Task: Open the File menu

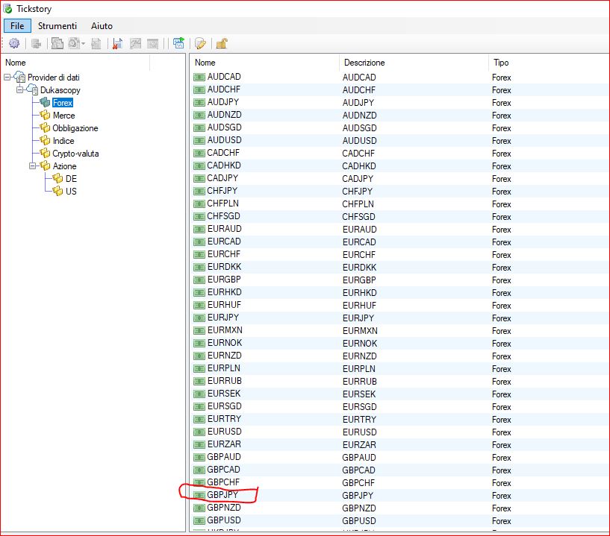Action: click(17, 25)
